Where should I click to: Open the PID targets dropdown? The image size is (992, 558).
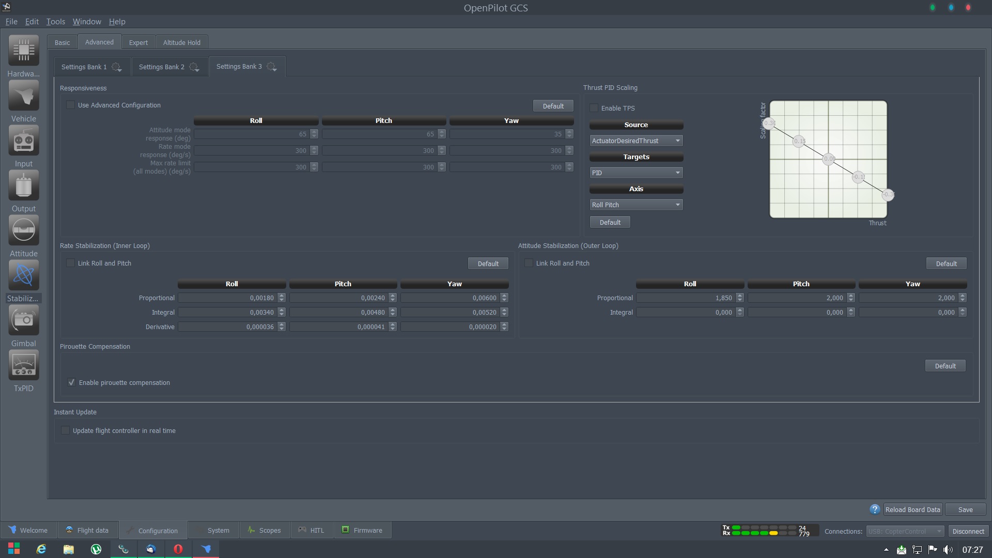636,173
